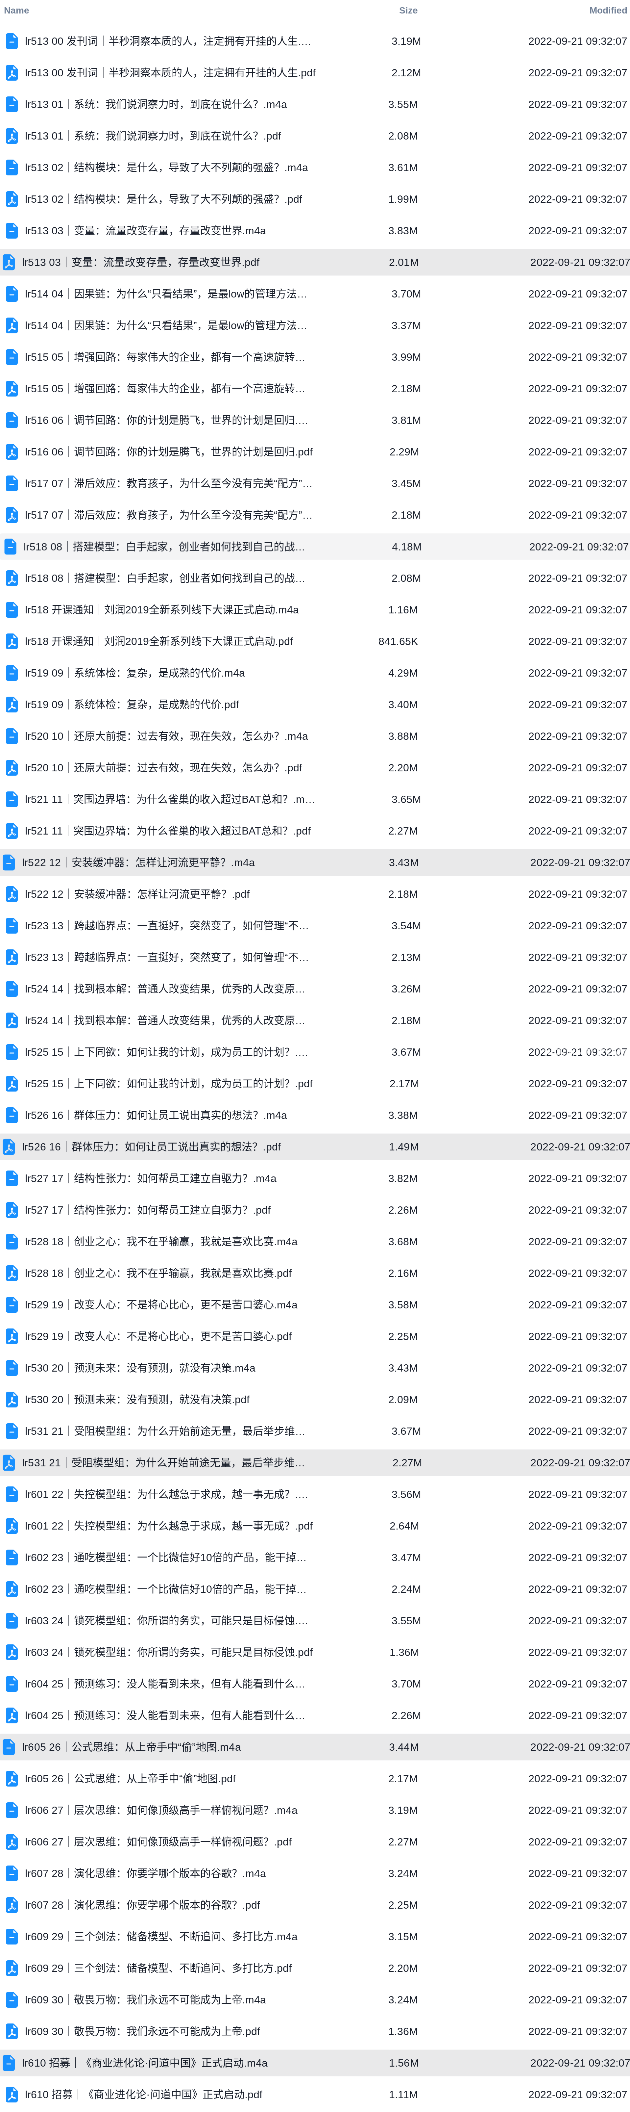Viewport: 630px width, 2112px height.
Task: Open lr609 30 敬畏万物 .m4a file name
Action: (x=146, y=2000)
